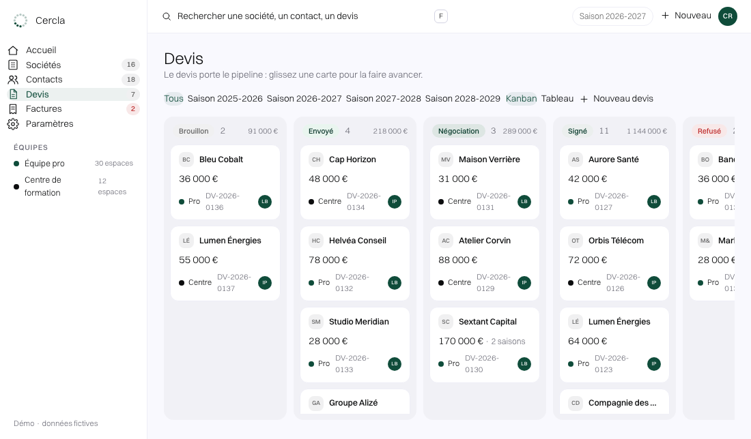Click LB avatar on Studio Meridian card
The height and width of the screenshot is (439, 751).
point(395,364)
